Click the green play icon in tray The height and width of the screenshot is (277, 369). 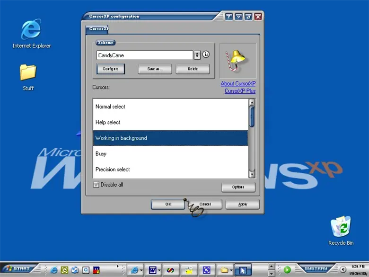click(x=287, y=269)
